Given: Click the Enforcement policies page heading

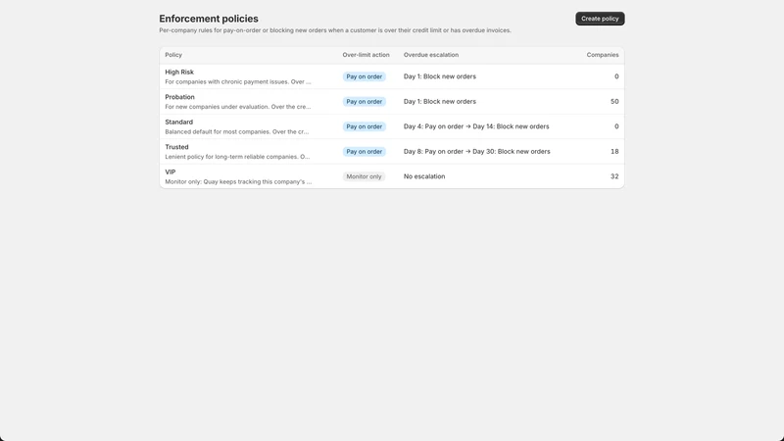Looking at the screenshot, I should click(x=209, y=19).
